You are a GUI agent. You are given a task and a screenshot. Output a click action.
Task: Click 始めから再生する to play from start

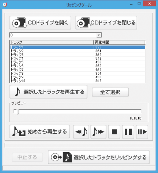click(x=39, y=131)
